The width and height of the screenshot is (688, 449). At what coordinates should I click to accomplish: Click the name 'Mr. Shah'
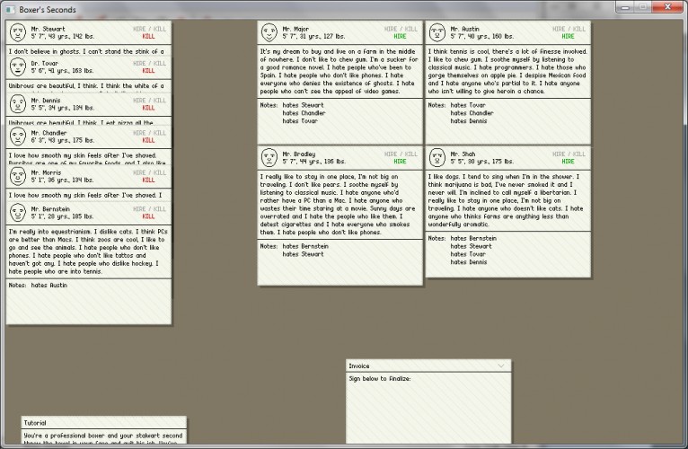(x=463, y=154)
